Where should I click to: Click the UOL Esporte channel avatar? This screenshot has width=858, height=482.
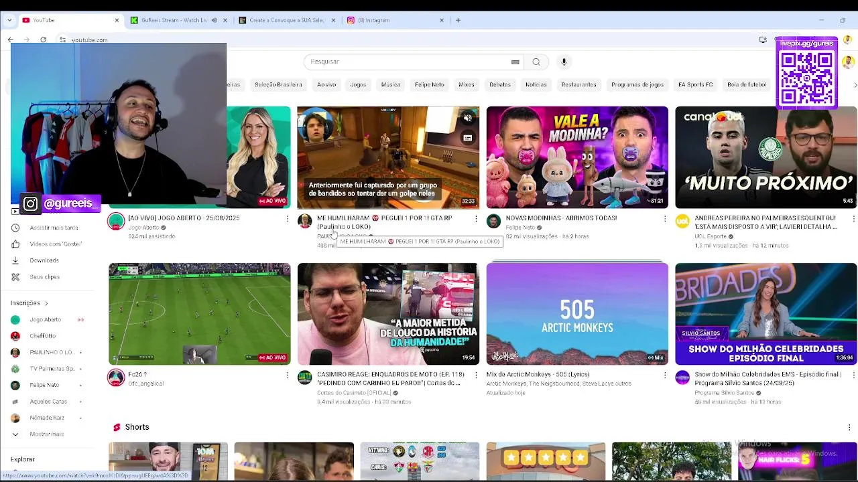682,221
